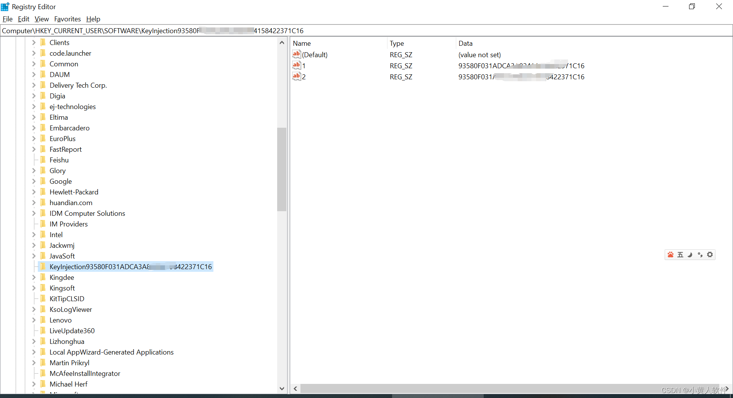Click the values pane scroll left arrow
The height and width of the screenshot is (398, 733).
[295, 388]
